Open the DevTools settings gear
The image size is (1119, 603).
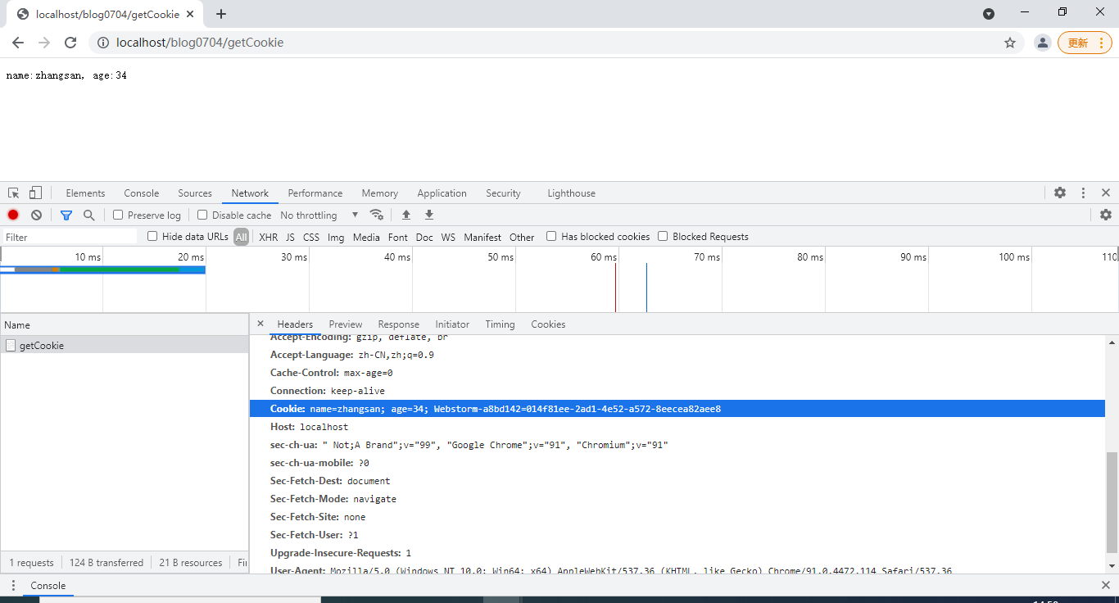coord(1060,193)
